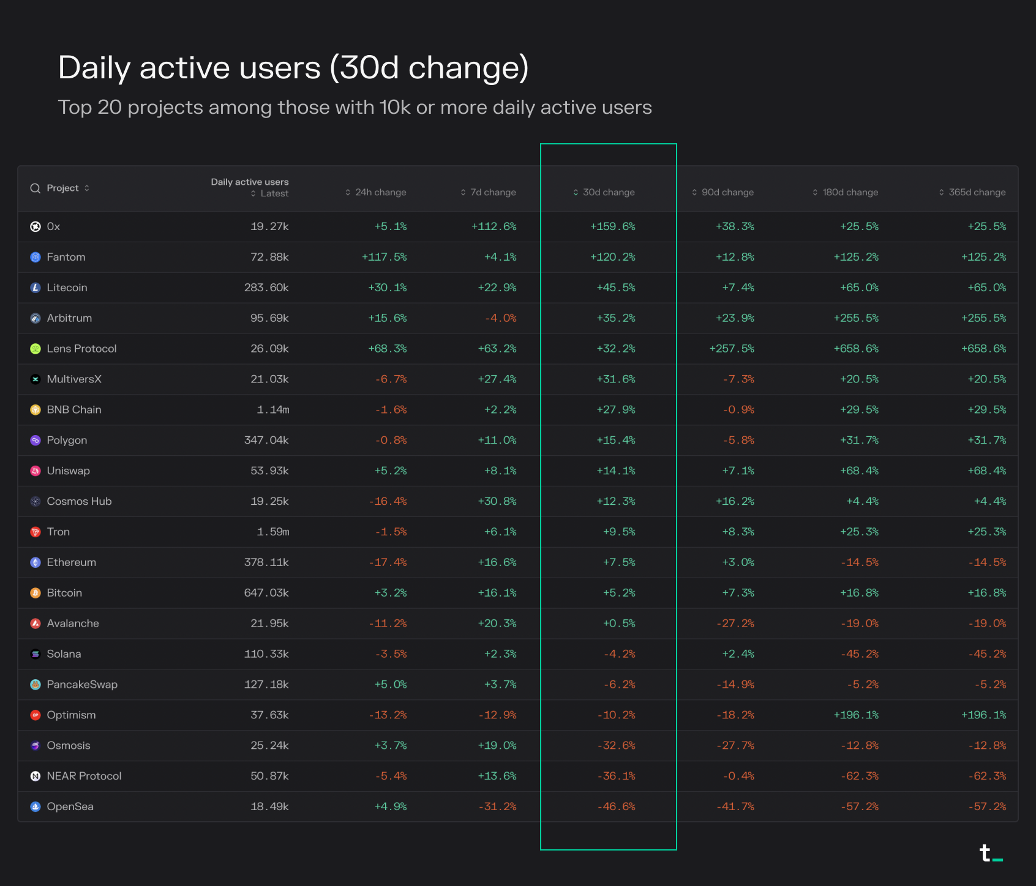This screenshot has height=886, width=1036.
Task: Click the Token Terminal logo mark
Action: (990, 853)
